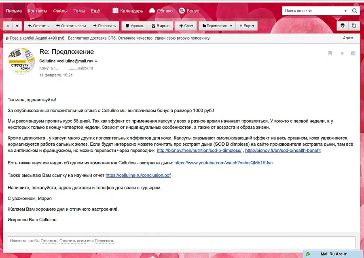Click the Переслать toolbar button
This screenshot has width=364, height=258.
pos(104,26)
